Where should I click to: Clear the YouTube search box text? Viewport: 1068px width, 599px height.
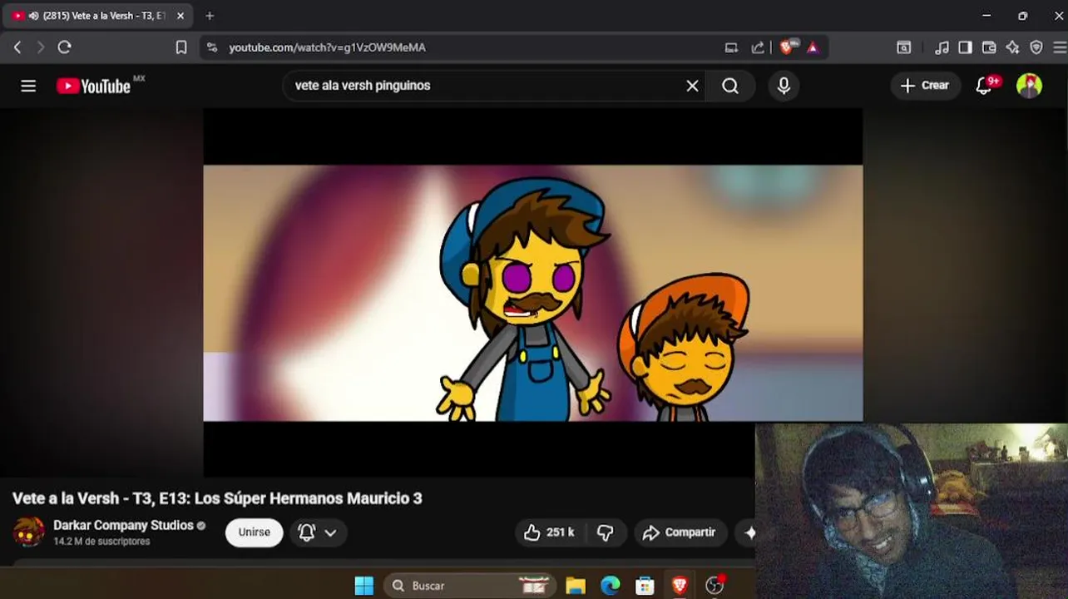[x=692, y=86]
